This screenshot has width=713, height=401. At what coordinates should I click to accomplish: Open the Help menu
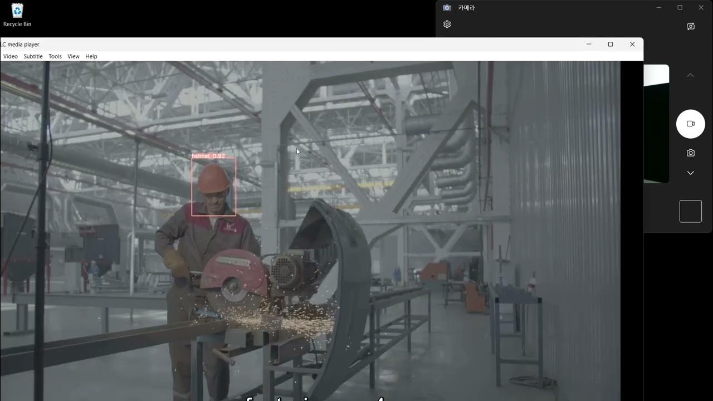point(91,56)
